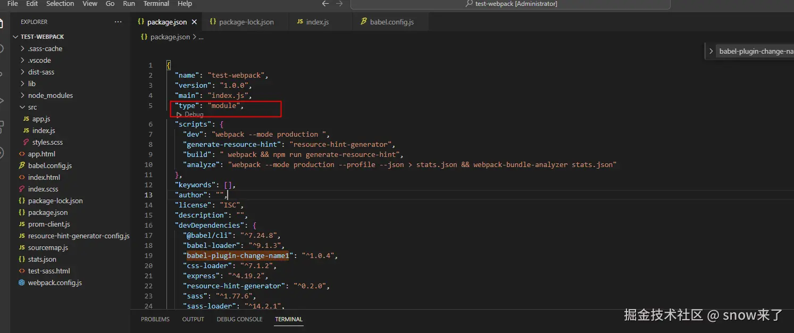Open the DEBUG CONSOLE panel tab
Screen dimensions: 794x333
tap(239, 319)
